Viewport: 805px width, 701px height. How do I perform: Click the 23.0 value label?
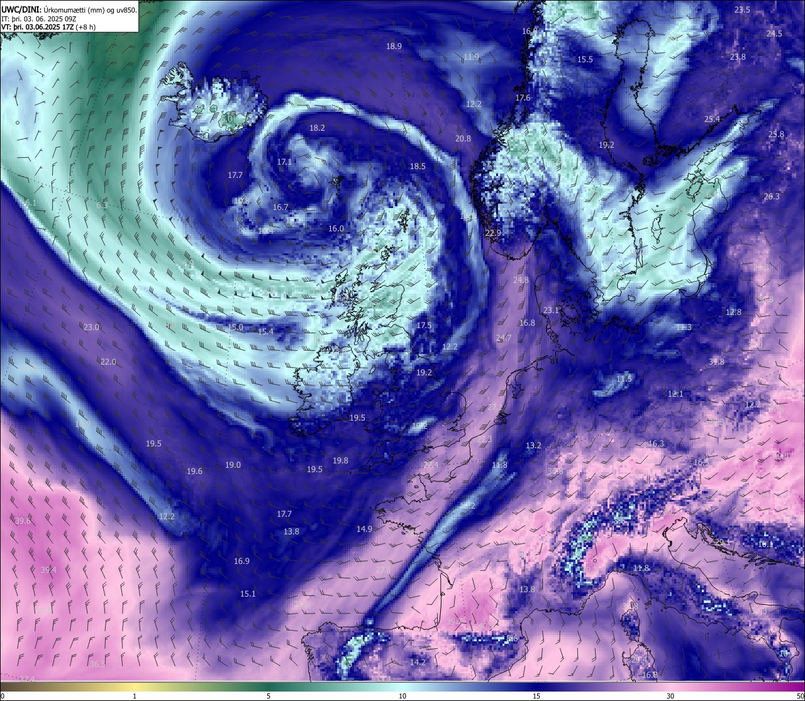point(91,327)
